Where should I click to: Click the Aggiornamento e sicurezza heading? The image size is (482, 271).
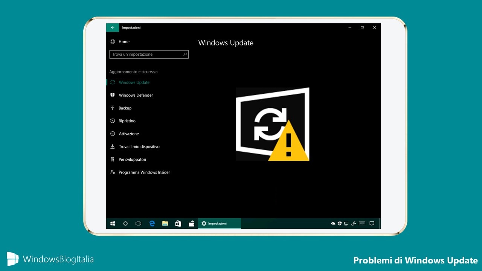tap(133, 72)
